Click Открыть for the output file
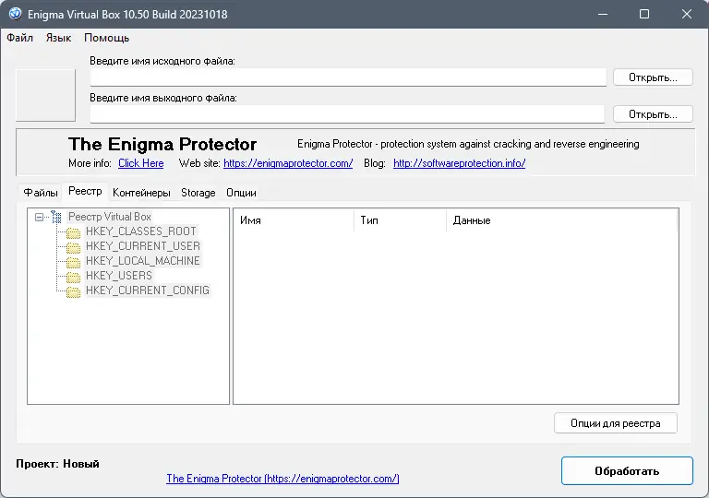 pos(653,114)
